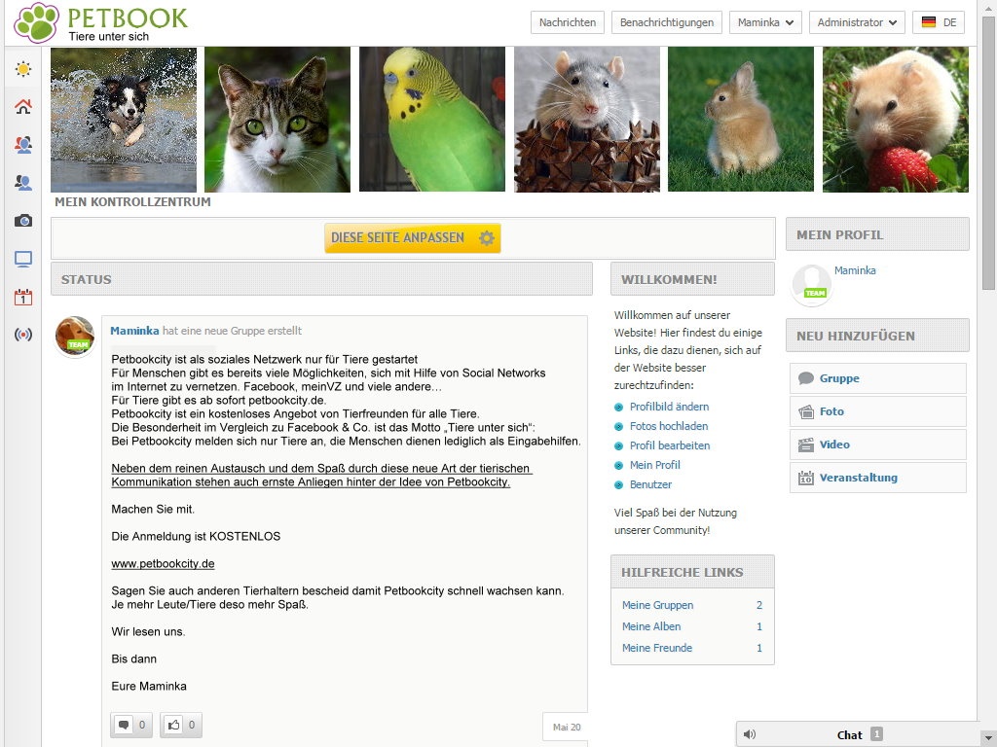
Task: Open the calendar events sidebar icon
Action: (x=23, y=297)
